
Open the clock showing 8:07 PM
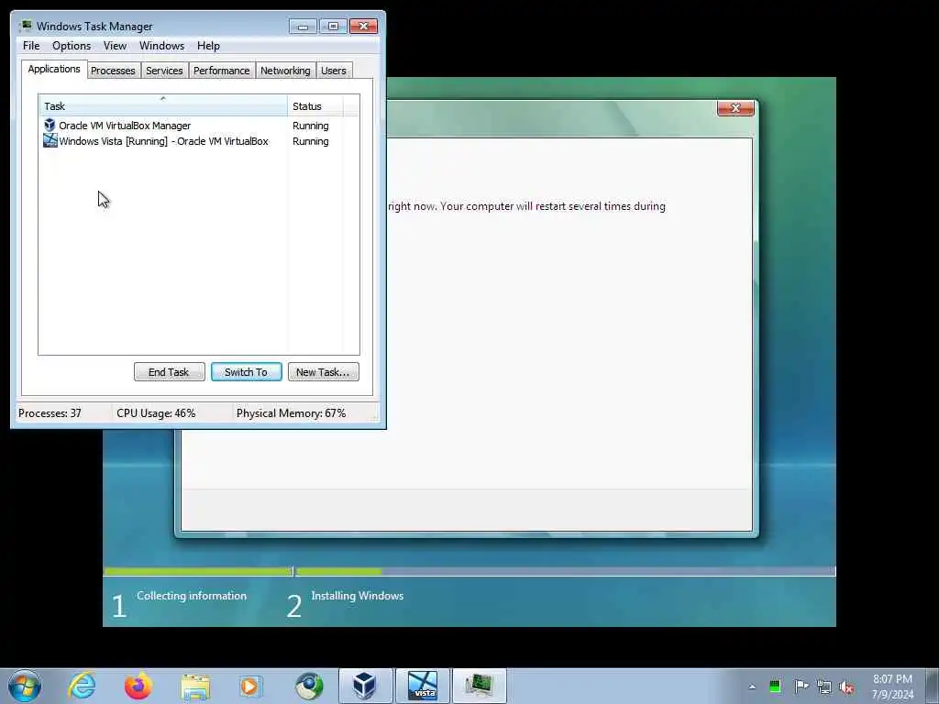coord(892,687)
